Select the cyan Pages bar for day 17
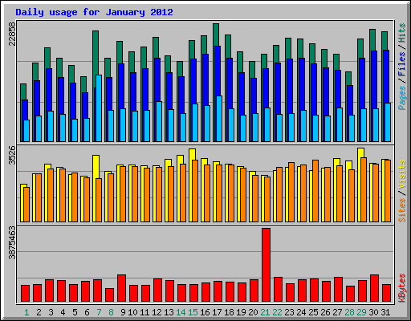This screenshot has width=411, height=321. [219, 119]
